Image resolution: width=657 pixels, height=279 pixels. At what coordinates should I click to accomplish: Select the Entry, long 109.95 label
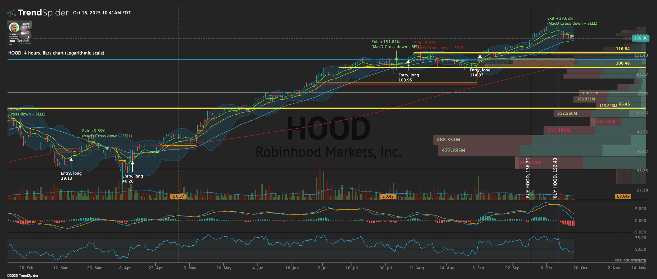tap(408, 77)
